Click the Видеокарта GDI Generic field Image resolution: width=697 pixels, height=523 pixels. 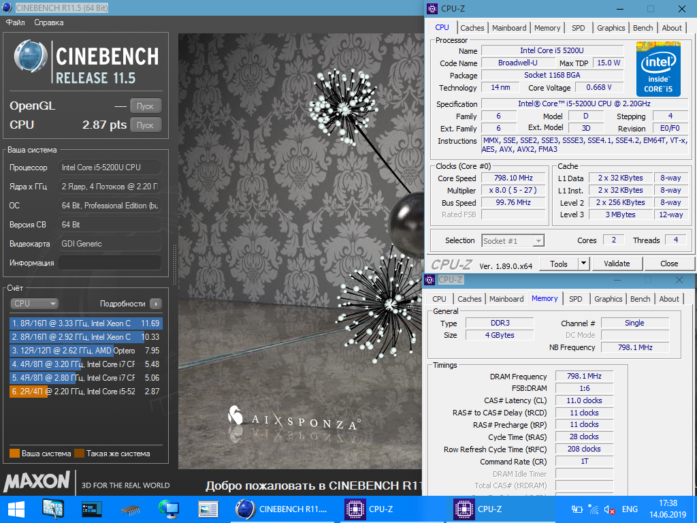pos(110,244)
